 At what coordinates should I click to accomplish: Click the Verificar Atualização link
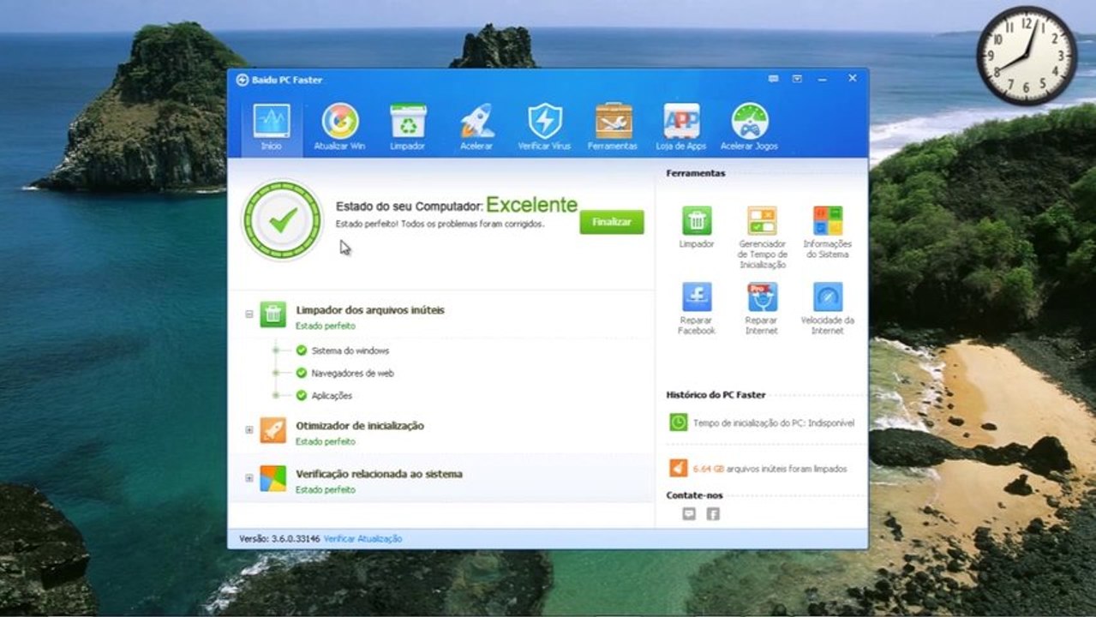pyautogui.click(x=362, y=539)
